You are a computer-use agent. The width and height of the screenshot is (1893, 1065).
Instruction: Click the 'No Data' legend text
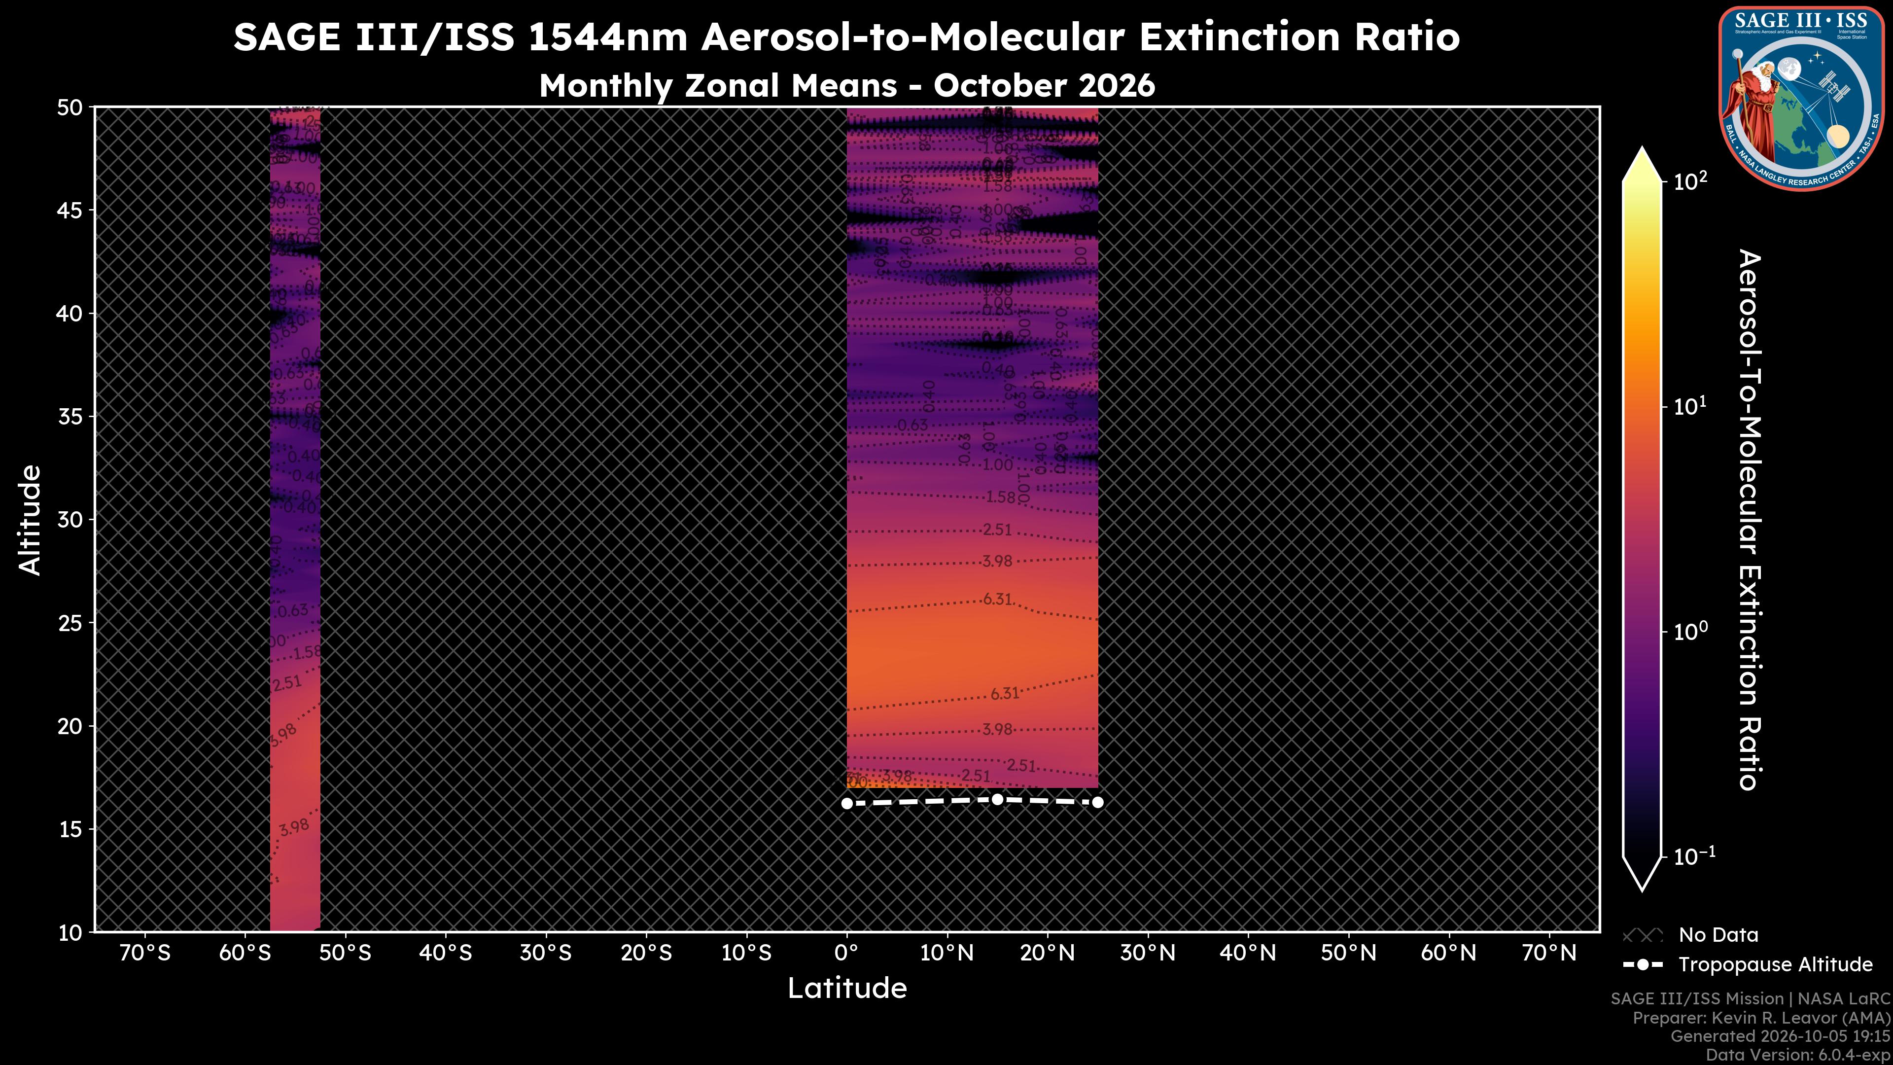click(1719, 935)
